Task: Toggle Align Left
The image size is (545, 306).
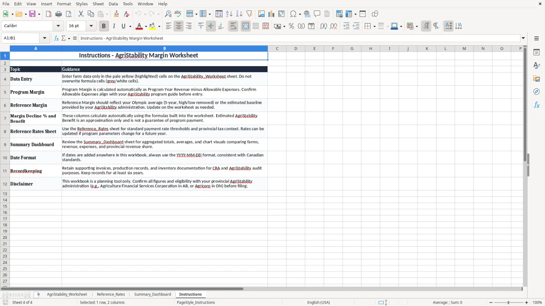Action: pyautogui.click(x=168, y=26)
